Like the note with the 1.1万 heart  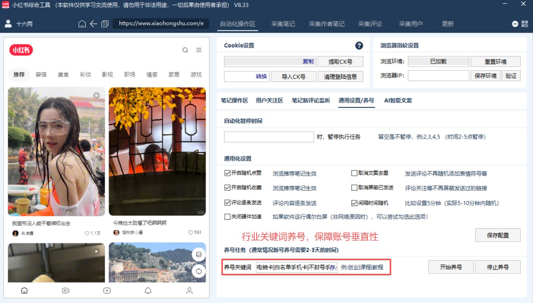point(87,233)
